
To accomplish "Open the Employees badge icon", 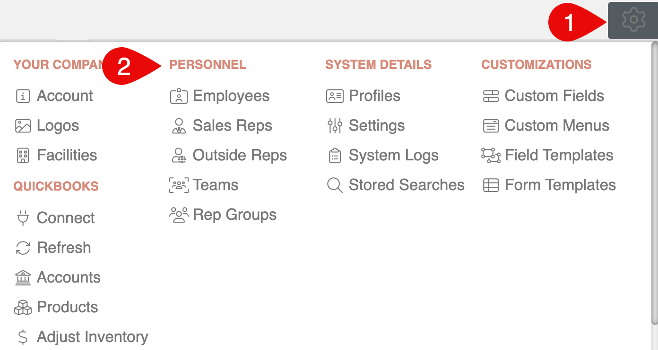I will pos(179,96).
